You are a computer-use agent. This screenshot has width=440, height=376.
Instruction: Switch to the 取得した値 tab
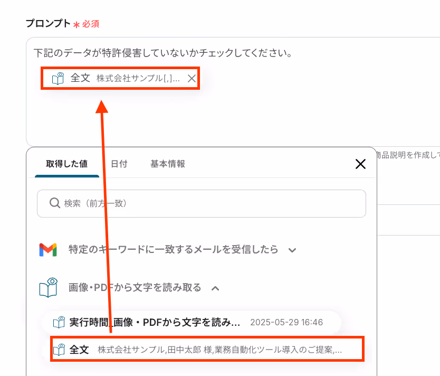(x=67, y=164)
